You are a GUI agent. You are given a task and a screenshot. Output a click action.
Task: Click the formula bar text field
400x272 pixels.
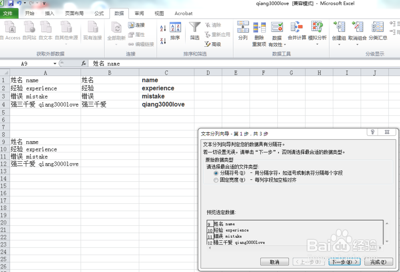[x=244, y=64]
